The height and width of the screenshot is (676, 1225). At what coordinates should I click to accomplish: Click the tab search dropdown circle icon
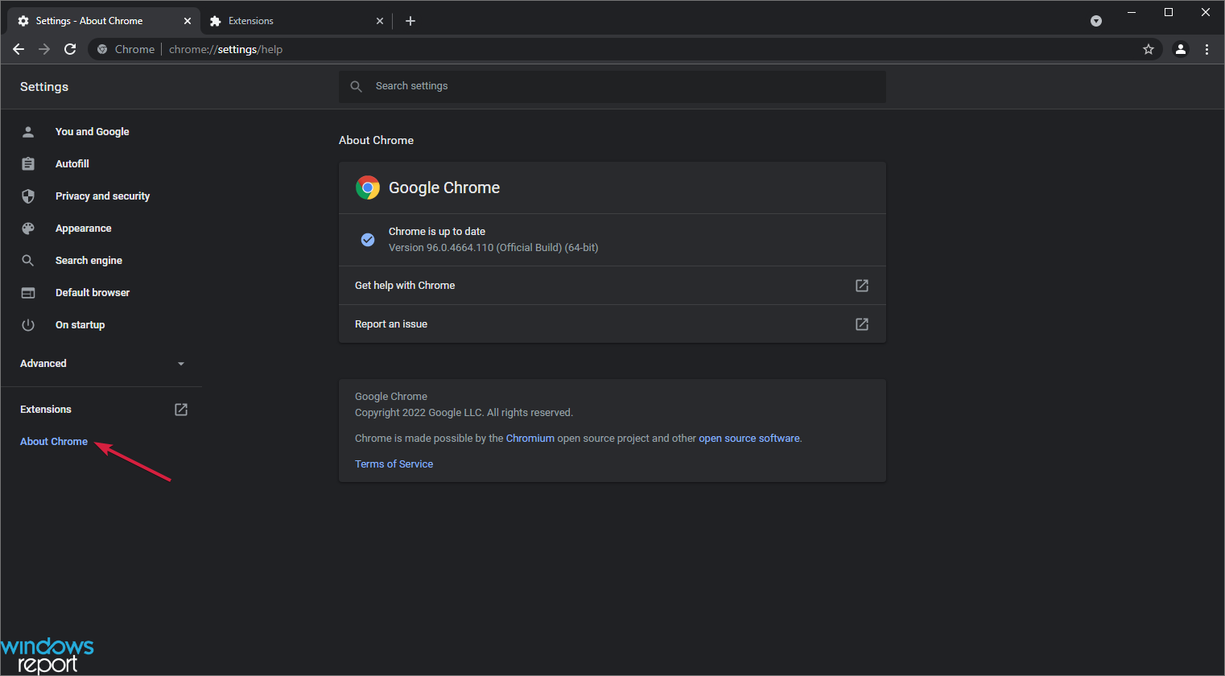(1096, 21)
